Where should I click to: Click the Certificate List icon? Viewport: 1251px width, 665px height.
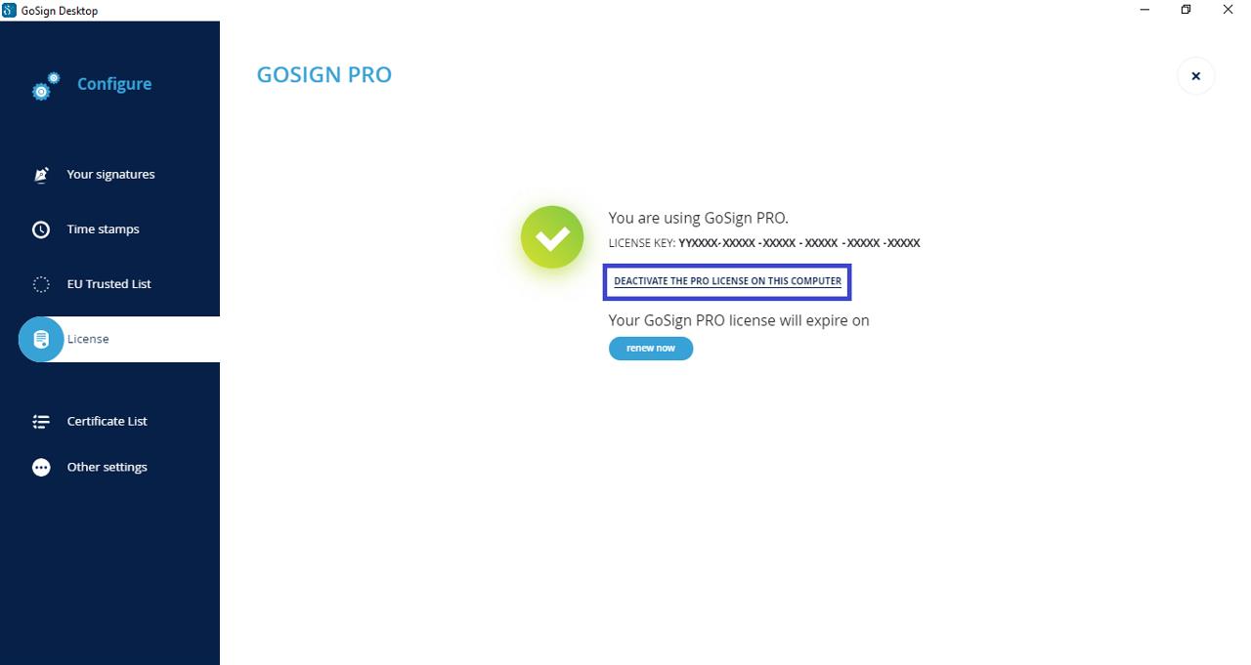click(x=41, y=422)
